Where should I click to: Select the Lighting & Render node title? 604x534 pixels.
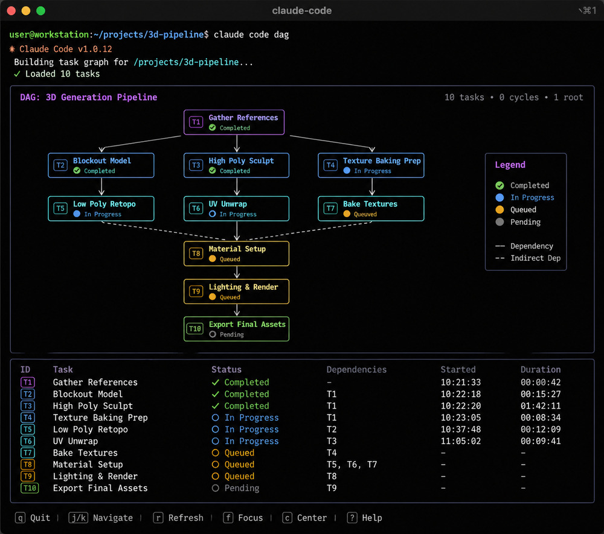pyautogui.click(x=243, y=287)
